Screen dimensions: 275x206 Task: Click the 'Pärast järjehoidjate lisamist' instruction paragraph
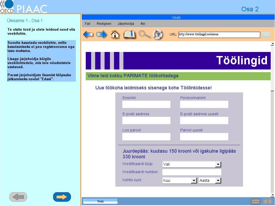39,77
